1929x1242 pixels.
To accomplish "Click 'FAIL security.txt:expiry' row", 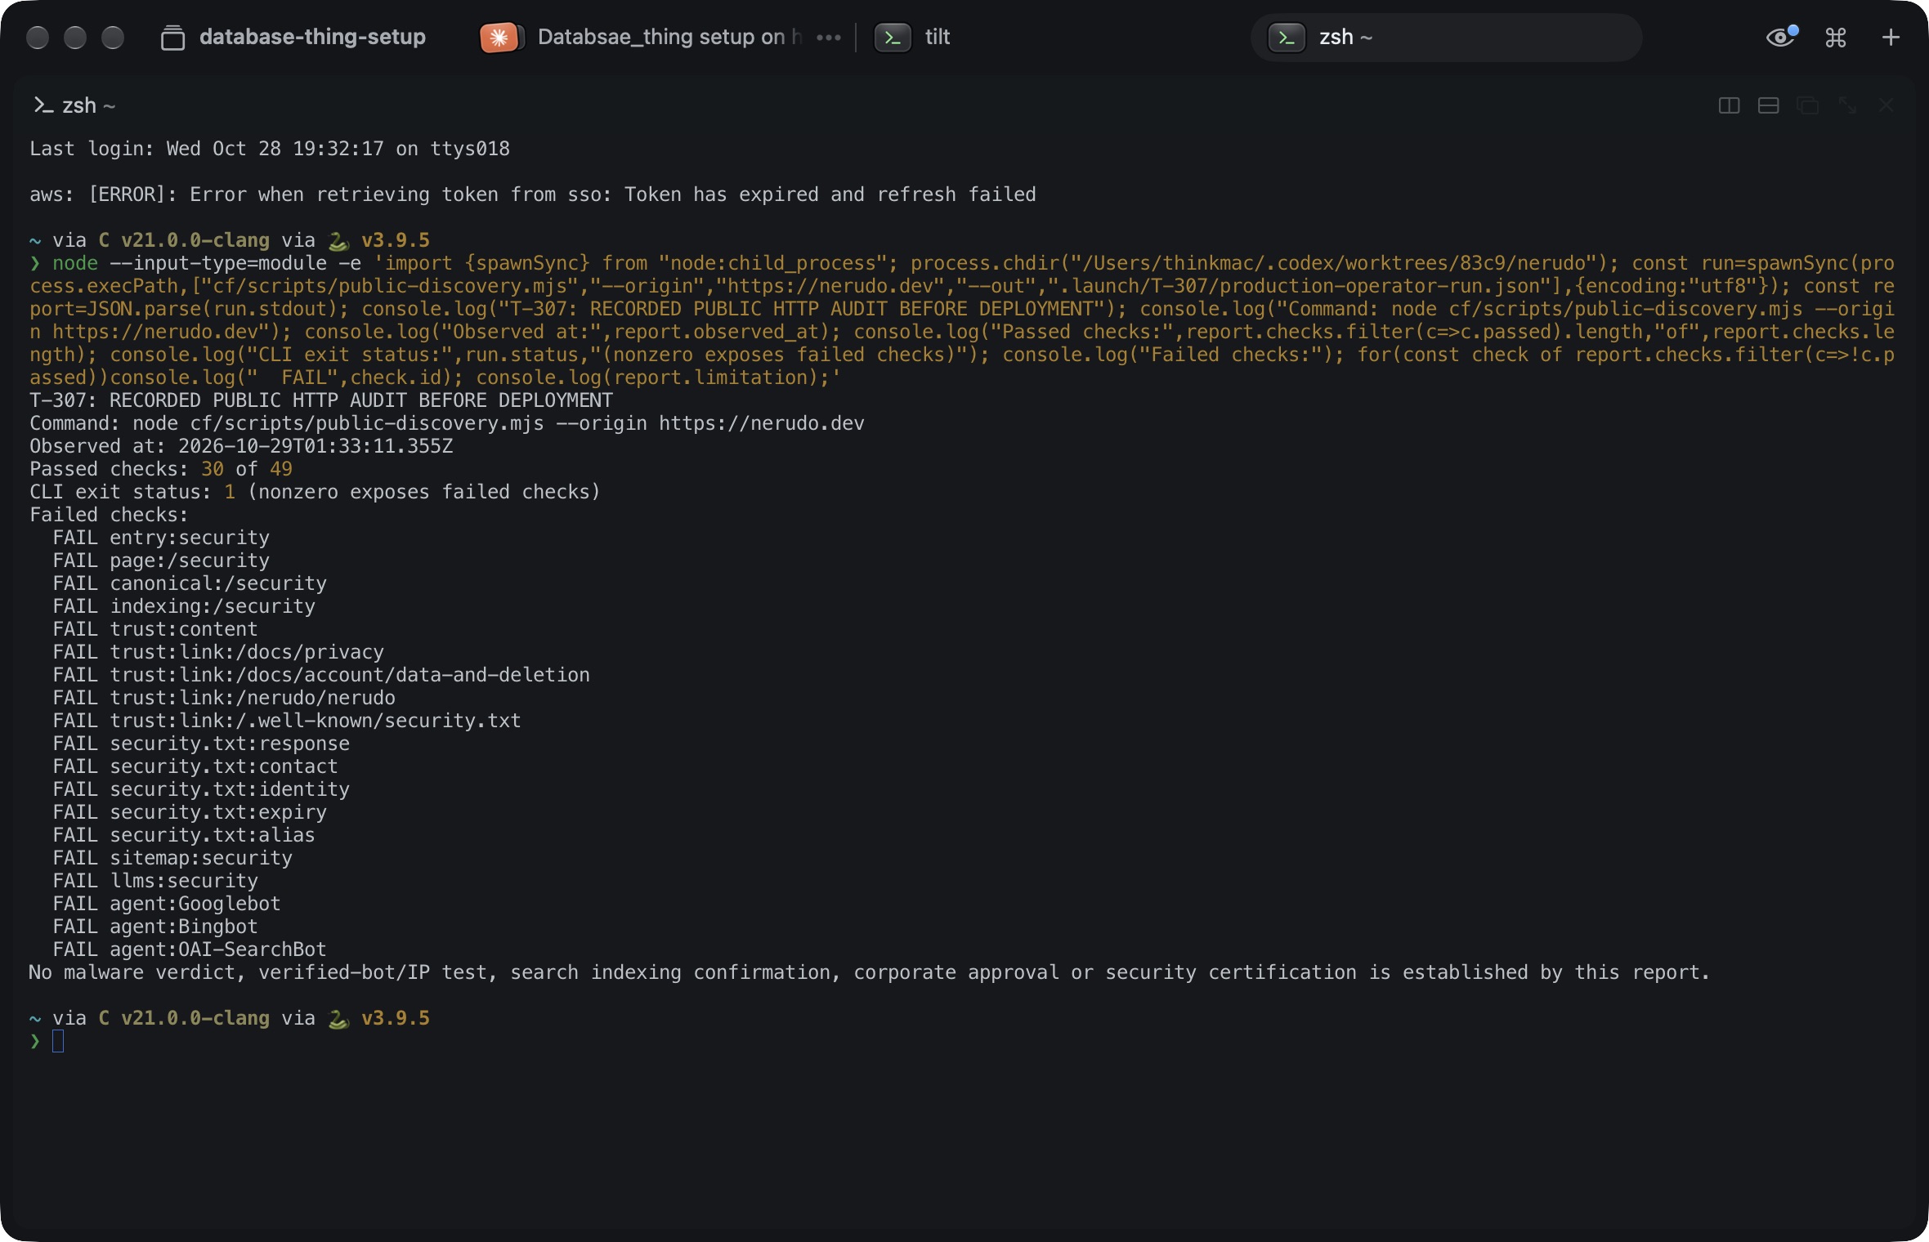I will [190, 812].
